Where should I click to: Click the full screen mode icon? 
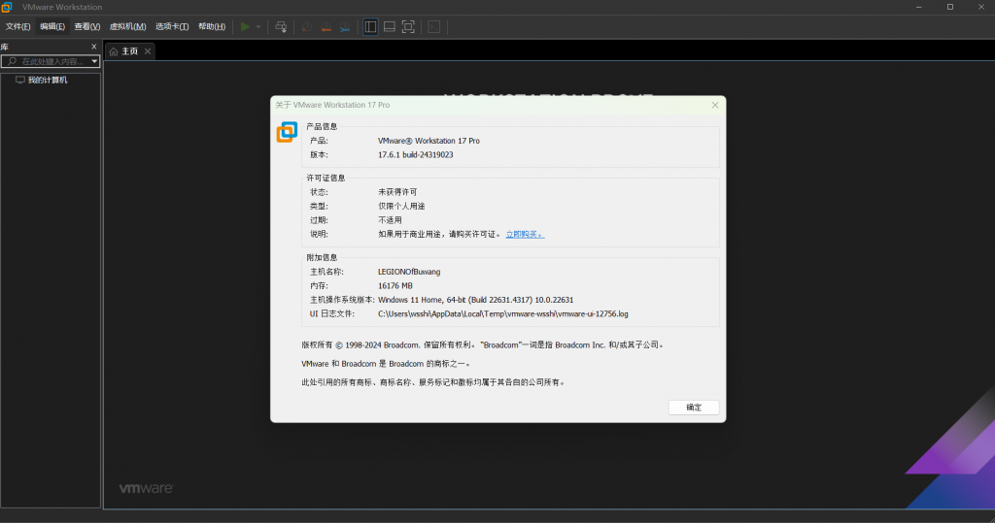click(409, 26)
